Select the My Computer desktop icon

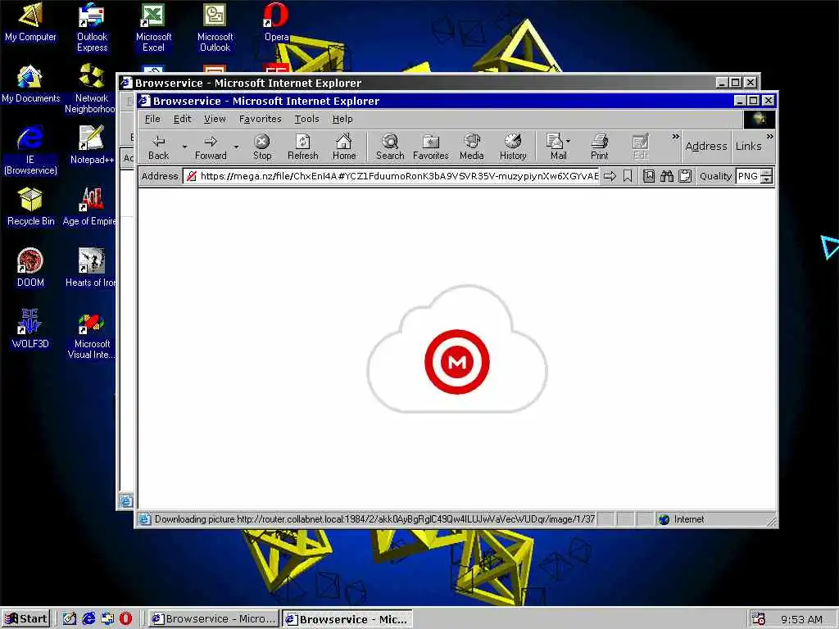30,22
